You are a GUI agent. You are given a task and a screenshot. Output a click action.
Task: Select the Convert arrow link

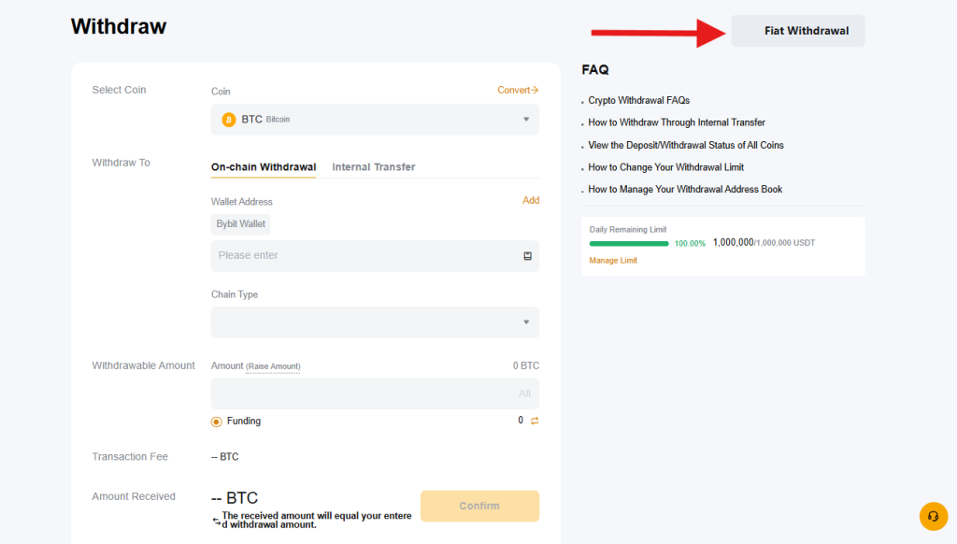pyautogui.click(x=518, y=90)
